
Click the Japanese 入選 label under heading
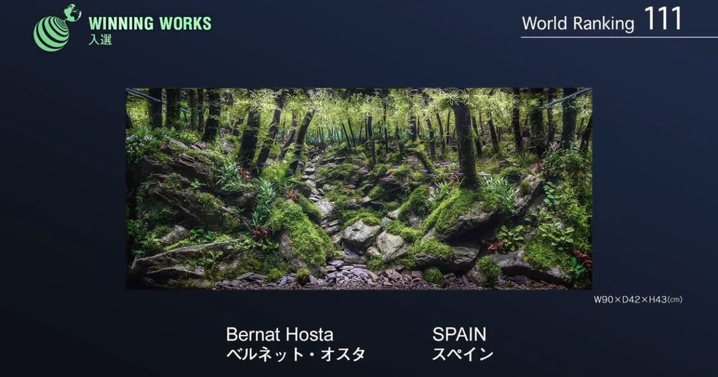click(x=100, y=39)
